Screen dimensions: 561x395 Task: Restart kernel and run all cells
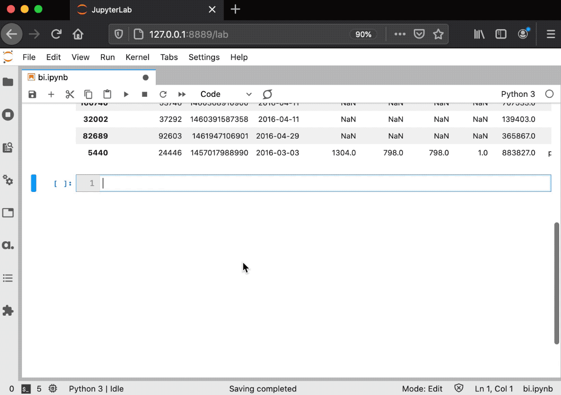[182, 94]
